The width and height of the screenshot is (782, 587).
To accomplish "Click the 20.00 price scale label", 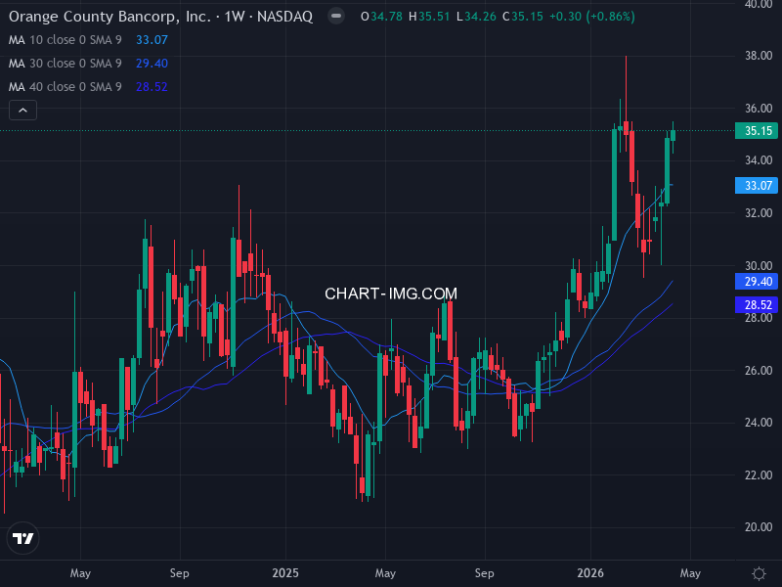I will coord(759,527).
